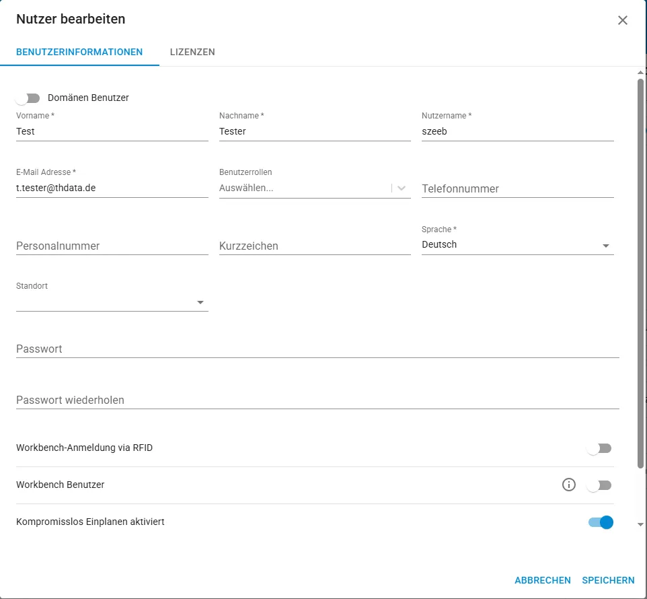Switch to the Lizenzen tab
The image size is (647, 599).
tap(192, 52)
